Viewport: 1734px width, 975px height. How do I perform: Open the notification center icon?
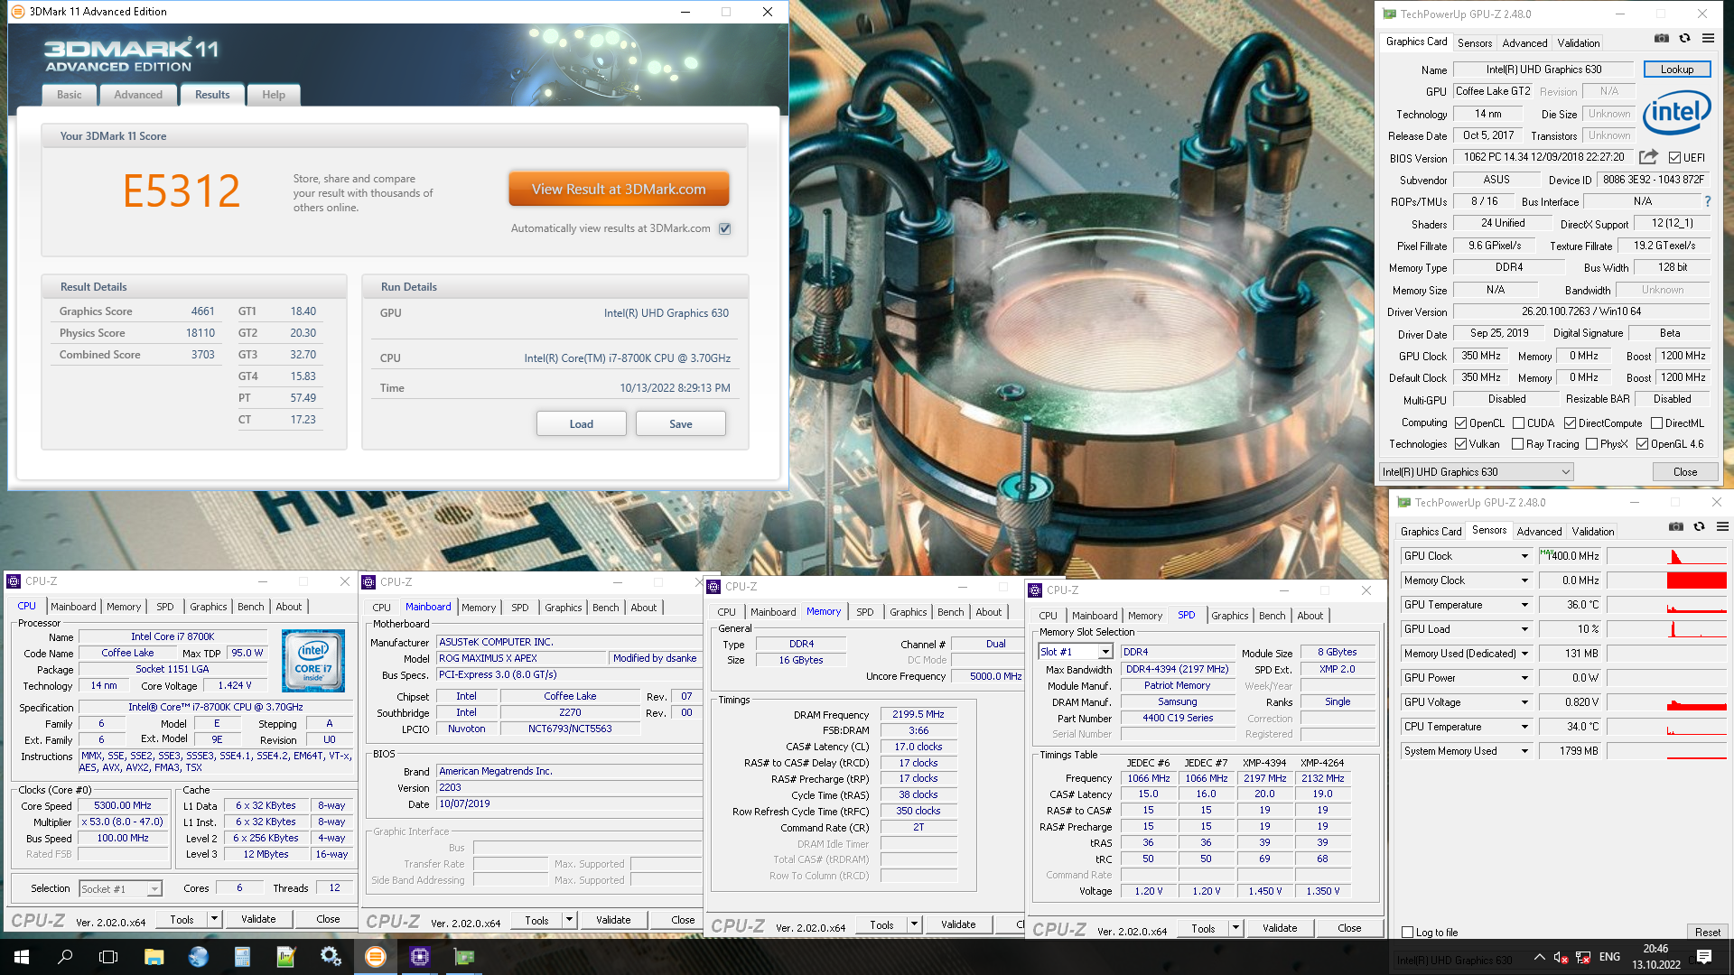[x=1704, y=957]
